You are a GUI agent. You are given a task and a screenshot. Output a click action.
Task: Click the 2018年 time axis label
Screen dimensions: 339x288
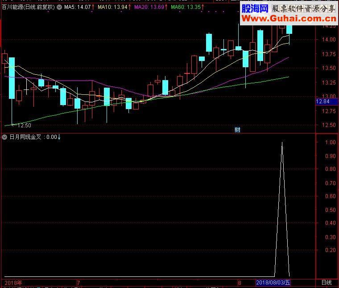pyautogui.click(x=13, y=283)
